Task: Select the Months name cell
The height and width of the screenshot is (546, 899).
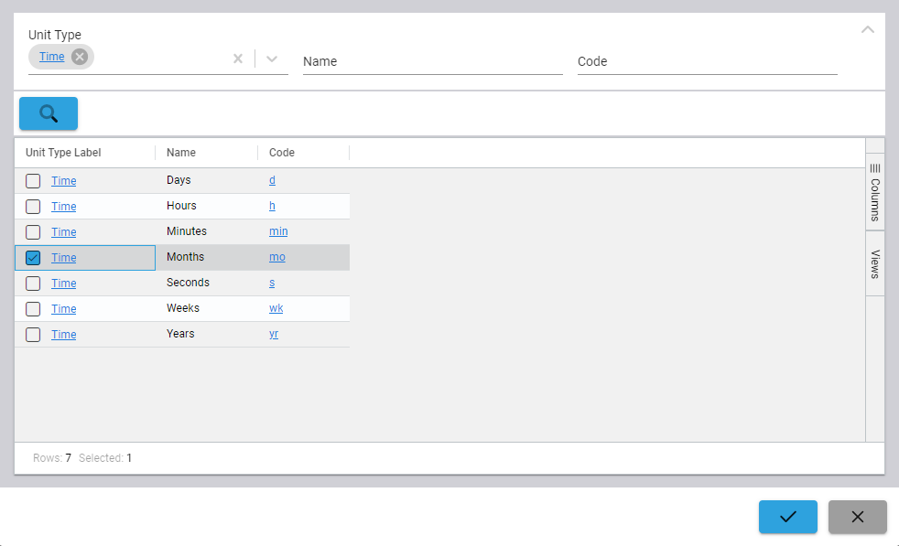Action: click(x=206, y=257)
